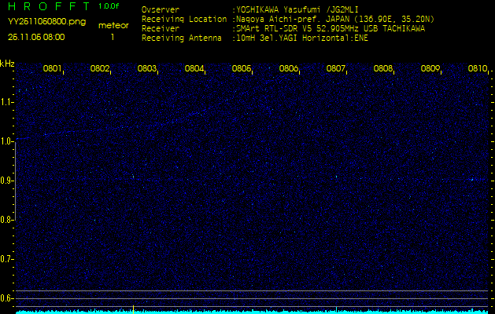
Task: Click the 0802 time marker
Action: pyautogui.click(x=100, y=69)
